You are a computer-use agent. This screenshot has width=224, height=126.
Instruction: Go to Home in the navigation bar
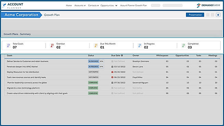click(x=69, y=5)
